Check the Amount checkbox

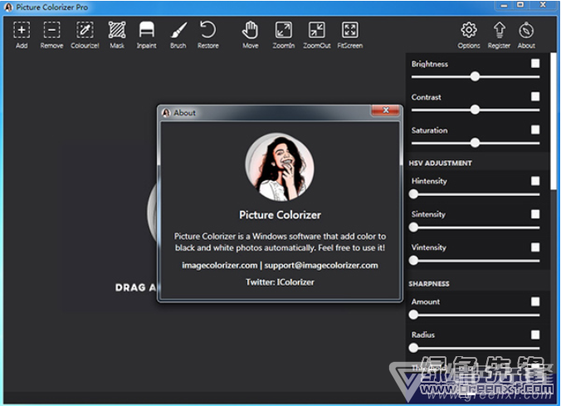[x=535, y=301]
